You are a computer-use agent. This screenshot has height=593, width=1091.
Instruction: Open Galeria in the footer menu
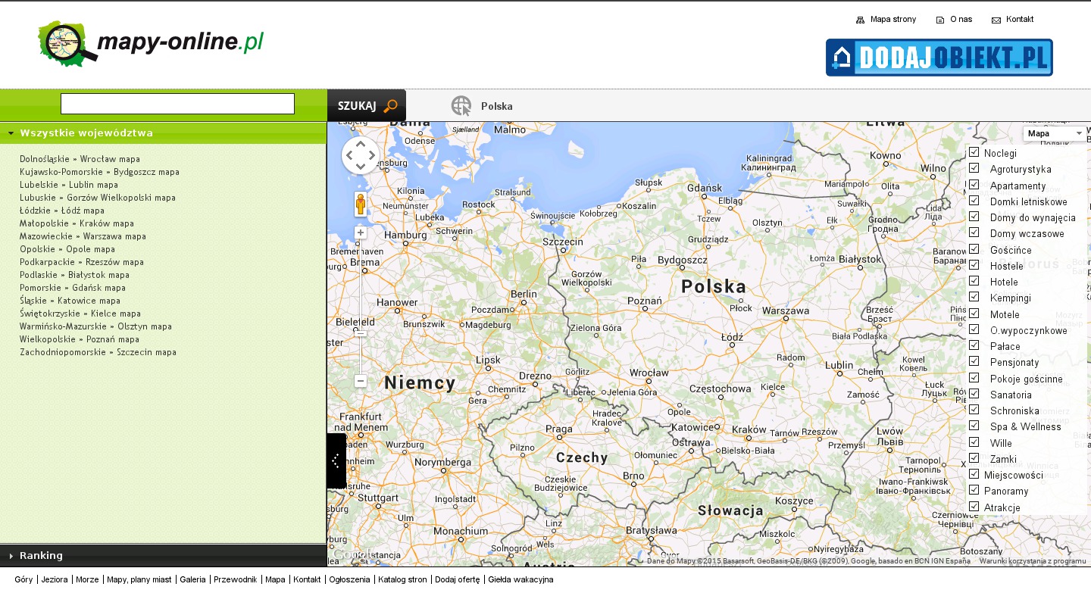tap(192, 579)
